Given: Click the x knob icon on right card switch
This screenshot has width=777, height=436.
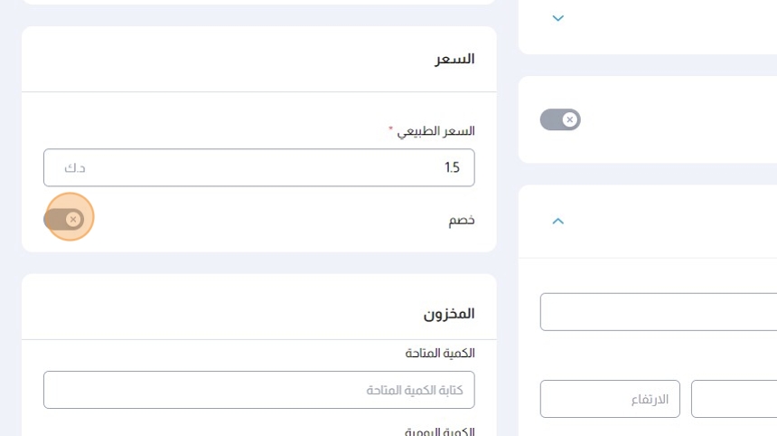Looking at the screenshot, I should click(x=569, y=119).
